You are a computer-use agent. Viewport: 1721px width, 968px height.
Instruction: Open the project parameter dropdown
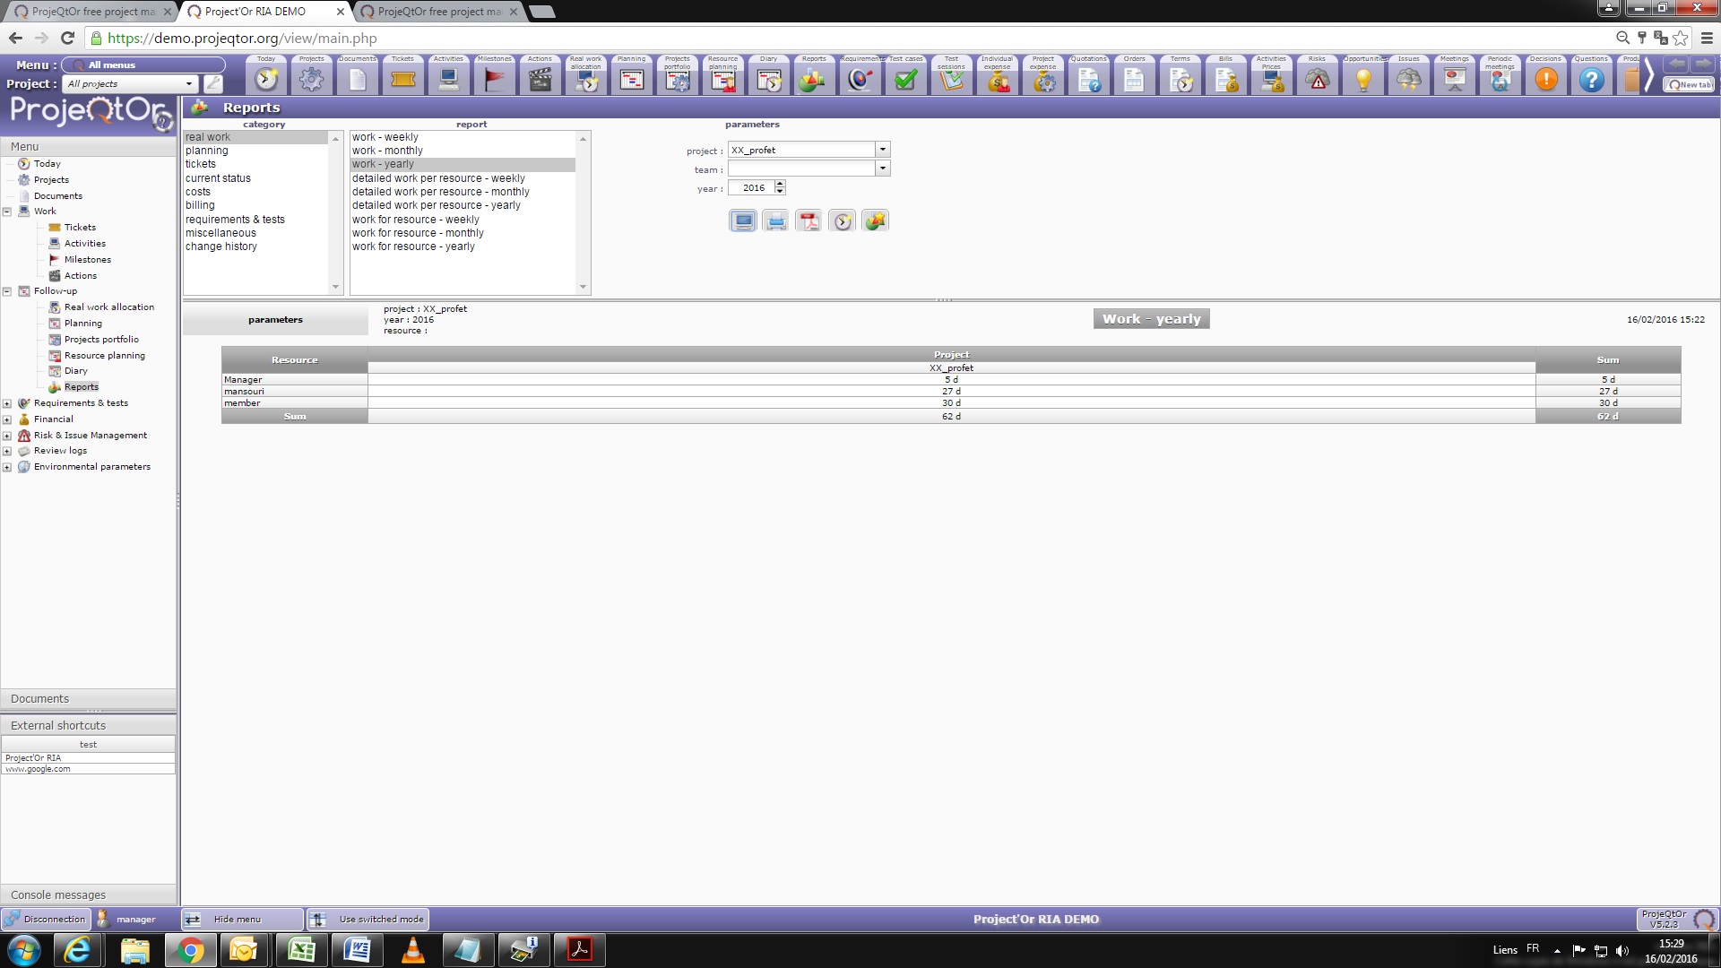[883, 150]
